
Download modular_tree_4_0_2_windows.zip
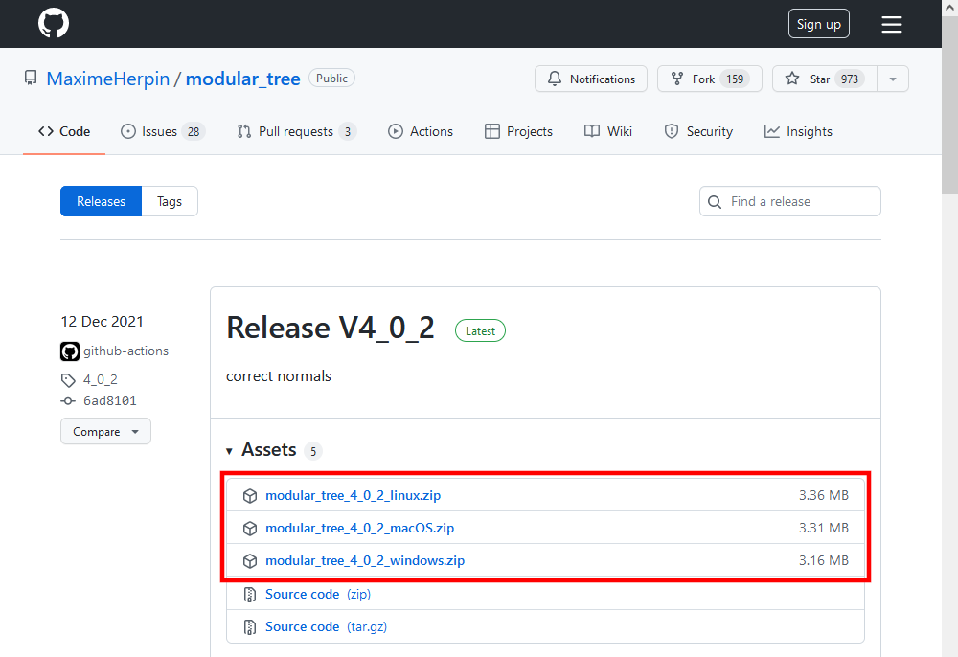pos(365,560)
